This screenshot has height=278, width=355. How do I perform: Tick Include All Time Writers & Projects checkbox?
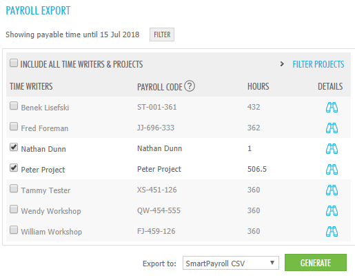(14, 63)
